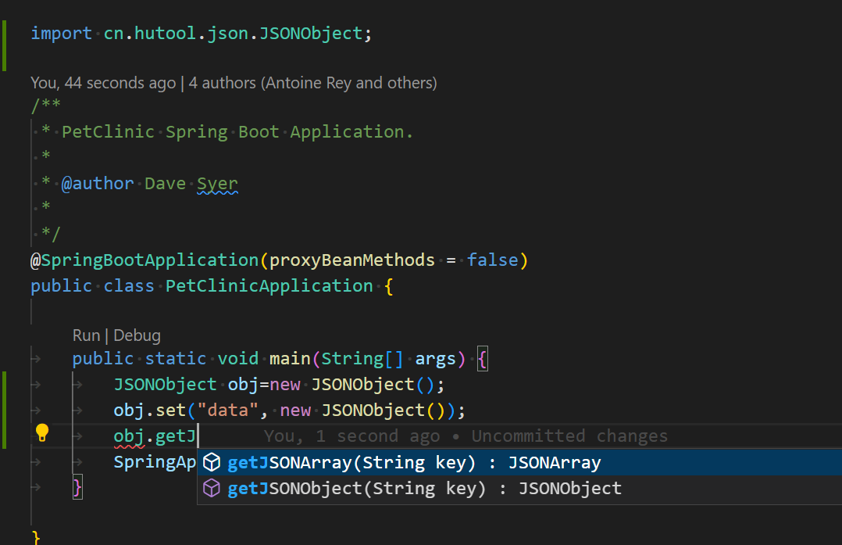The image size is (842, 545).
Task: Click the 'PetClinic Spring Boot Application.' comment
Action: [237, 131]
